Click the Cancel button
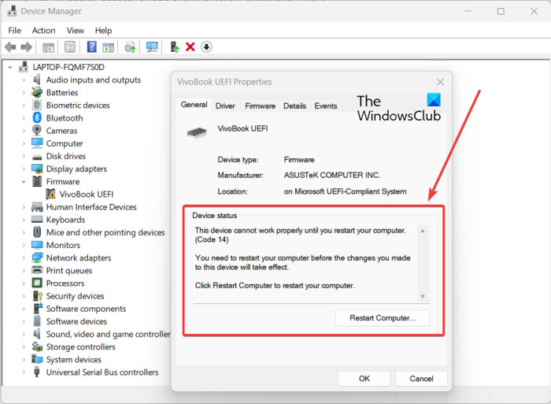551x404 pixels. coord(421,379)
